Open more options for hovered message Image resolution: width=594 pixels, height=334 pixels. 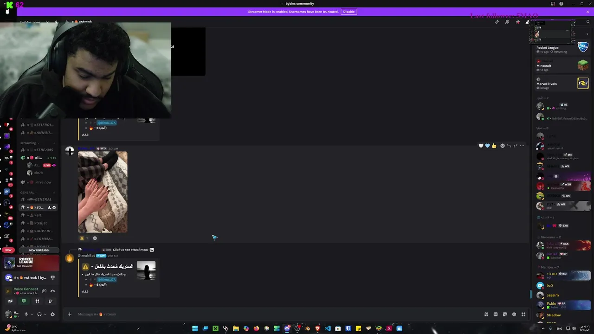522,146
